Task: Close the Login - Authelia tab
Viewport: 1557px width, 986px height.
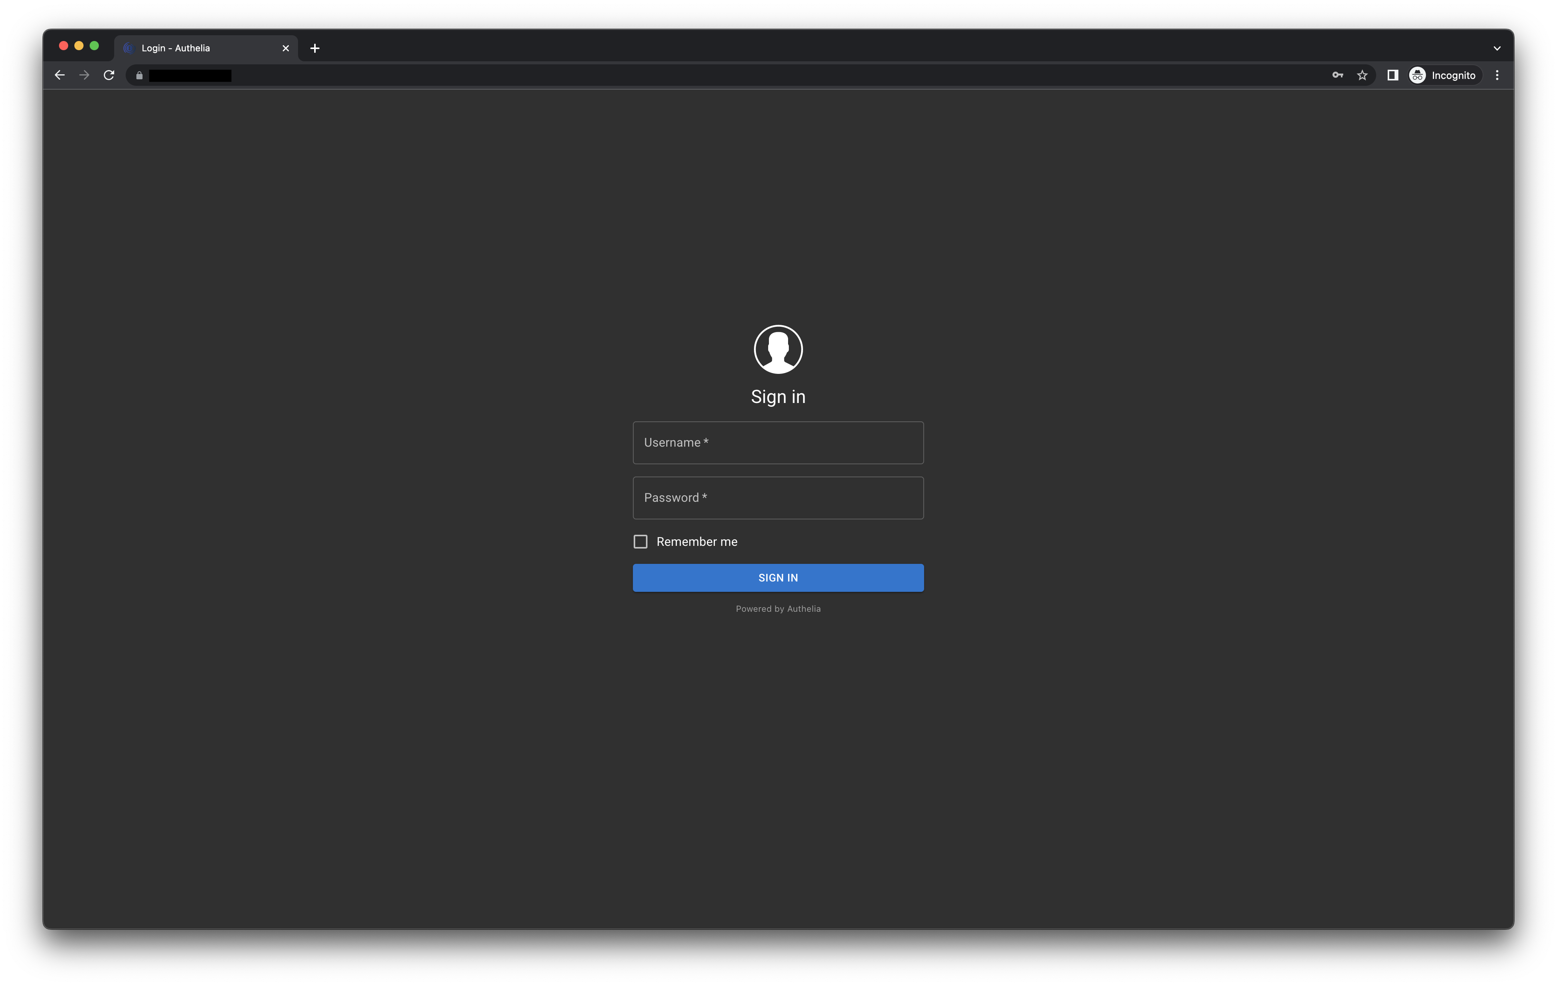Action: pos(286,48)
